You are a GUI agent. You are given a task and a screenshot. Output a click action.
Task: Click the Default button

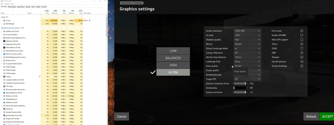(x=311, y=116)
